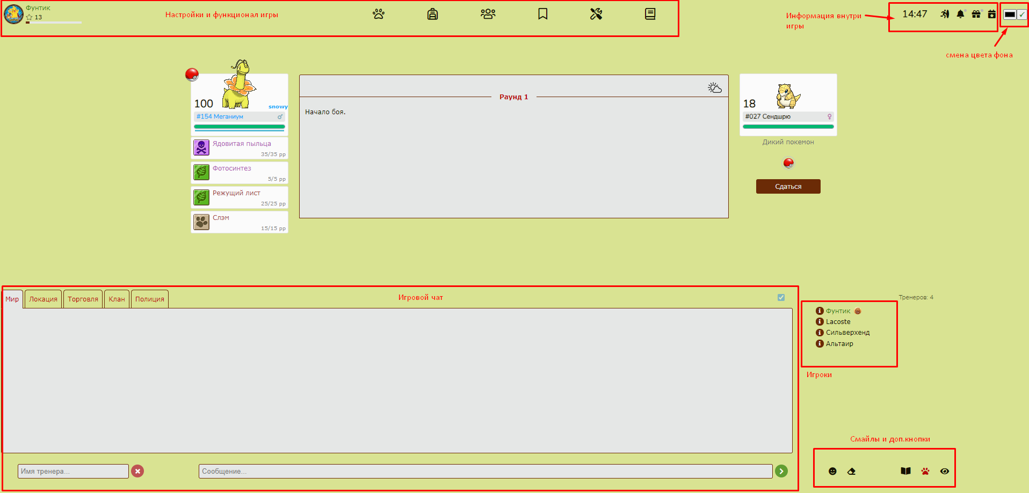Focus the Имя тренера input field
The image size is (1029, 493).
pyautogui.click(x=73, y=471)
